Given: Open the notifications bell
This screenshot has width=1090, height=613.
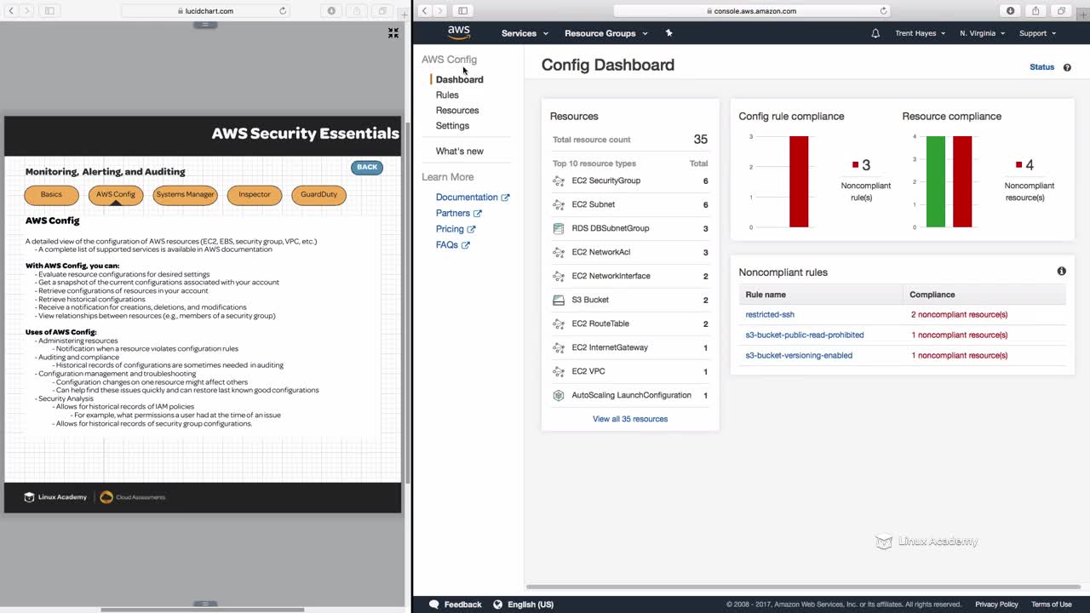Looking at the screenshot, I should [875, 33].
